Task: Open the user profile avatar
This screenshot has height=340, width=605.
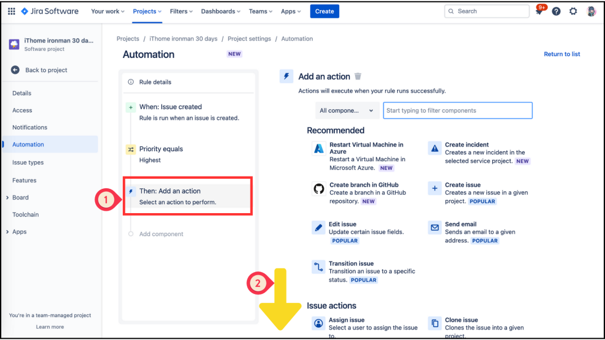Action: 591,11
